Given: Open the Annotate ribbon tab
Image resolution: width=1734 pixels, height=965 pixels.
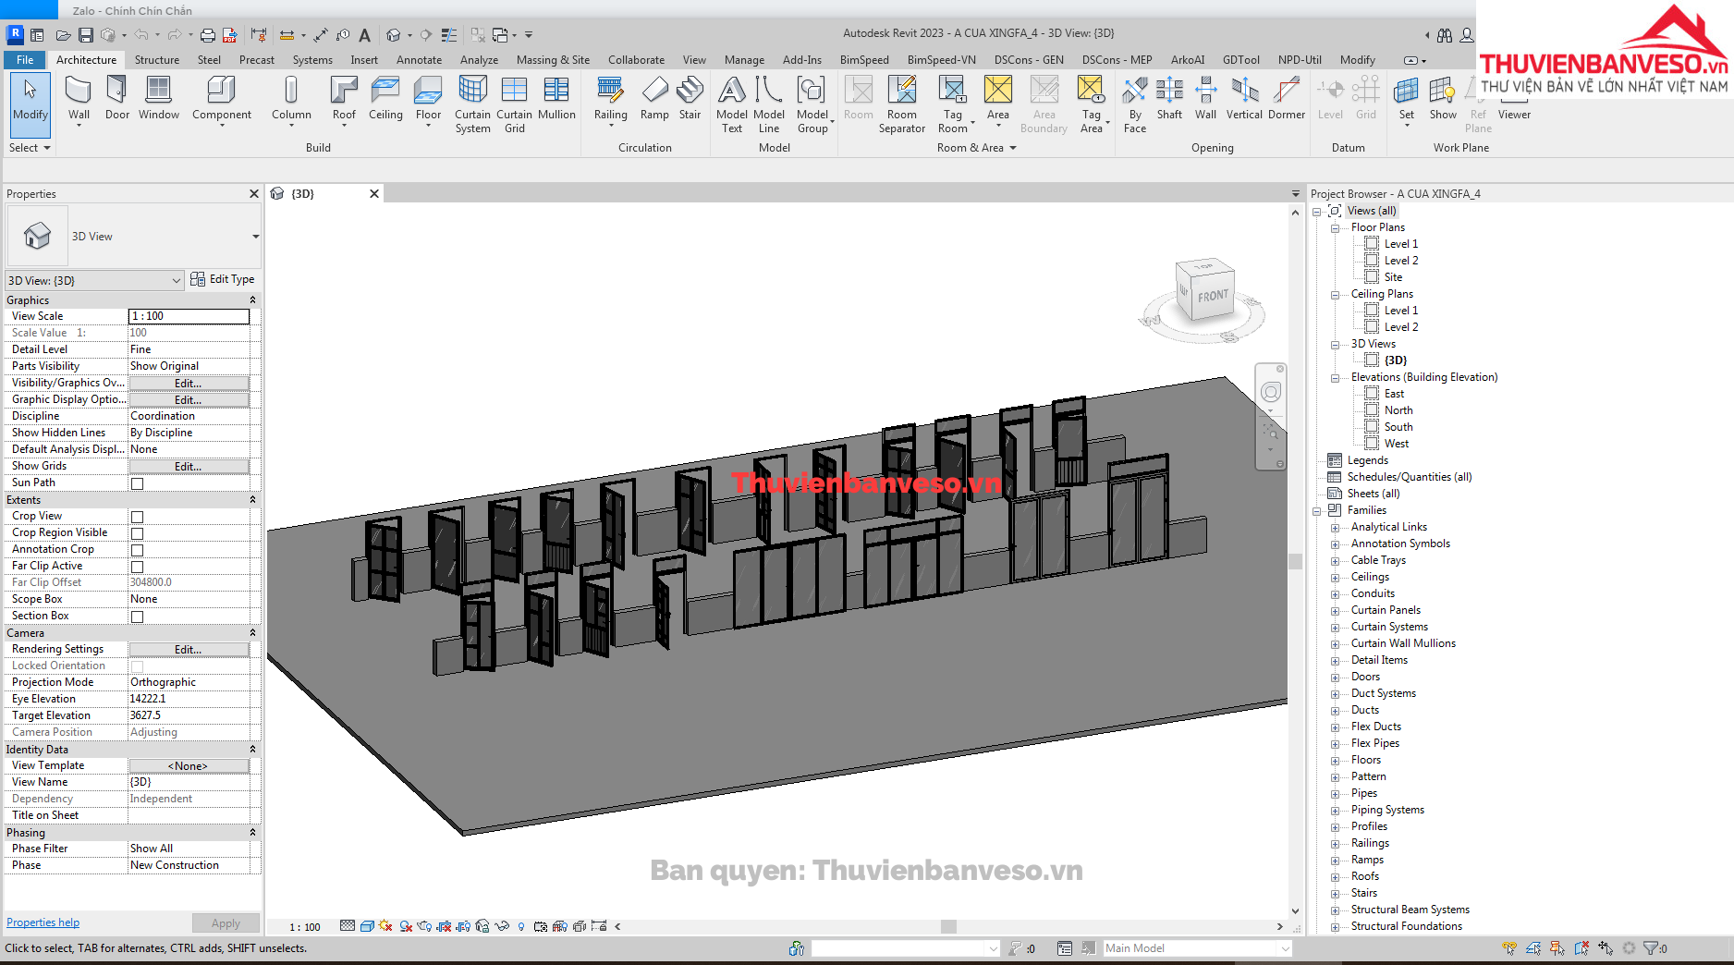Looking at the screenshot, I should 419,60.
